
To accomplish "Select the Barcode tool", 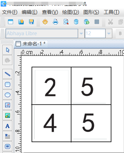I will click(x=8, y=146).
